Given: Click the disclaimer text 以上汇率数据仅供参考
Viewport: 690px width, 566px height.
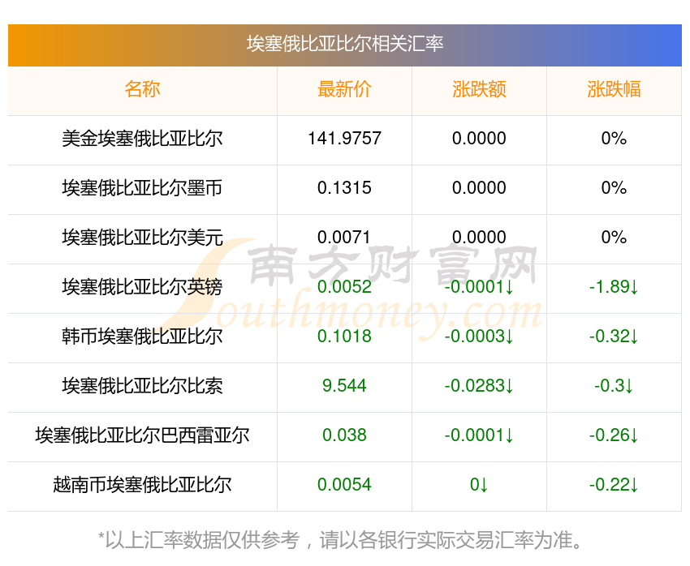Looking at the screenshot, I should [202, 540].
